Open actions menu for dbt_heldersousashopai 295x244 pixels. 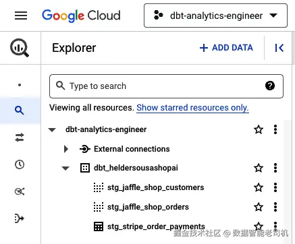click(x=275, y=168)
